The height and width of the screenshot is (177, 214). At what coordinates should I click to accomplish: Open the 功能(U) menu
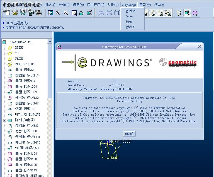coord(113,5)
